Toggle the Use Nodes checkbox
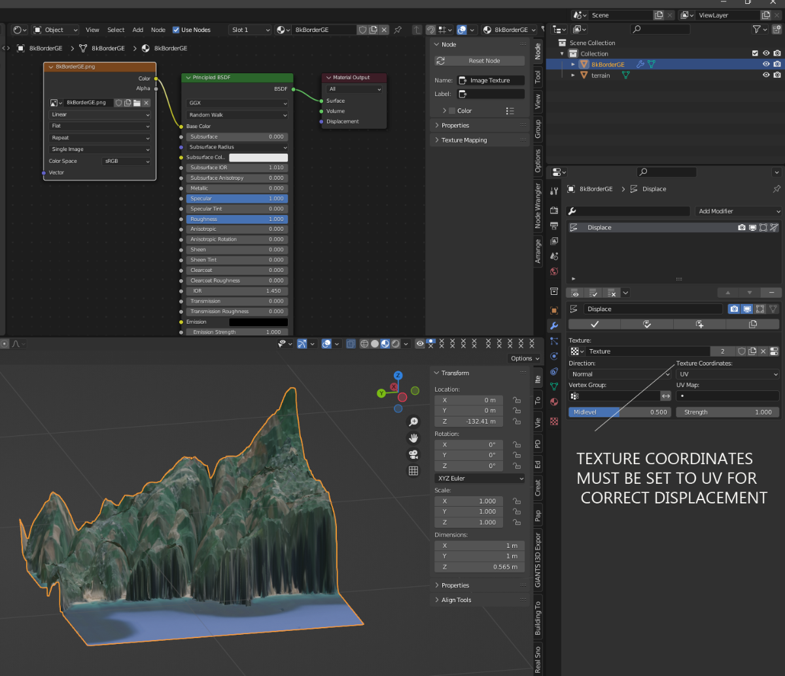Screen dimensions: 785x676 coord(176,30)
